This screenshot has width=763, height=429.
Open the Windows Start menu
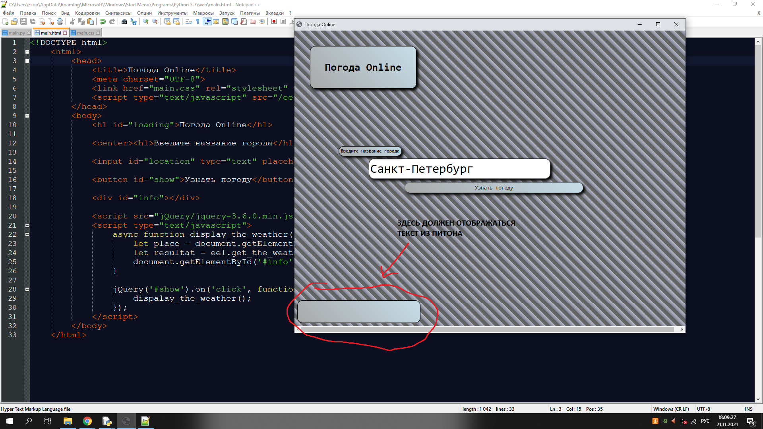pos(10,421)
